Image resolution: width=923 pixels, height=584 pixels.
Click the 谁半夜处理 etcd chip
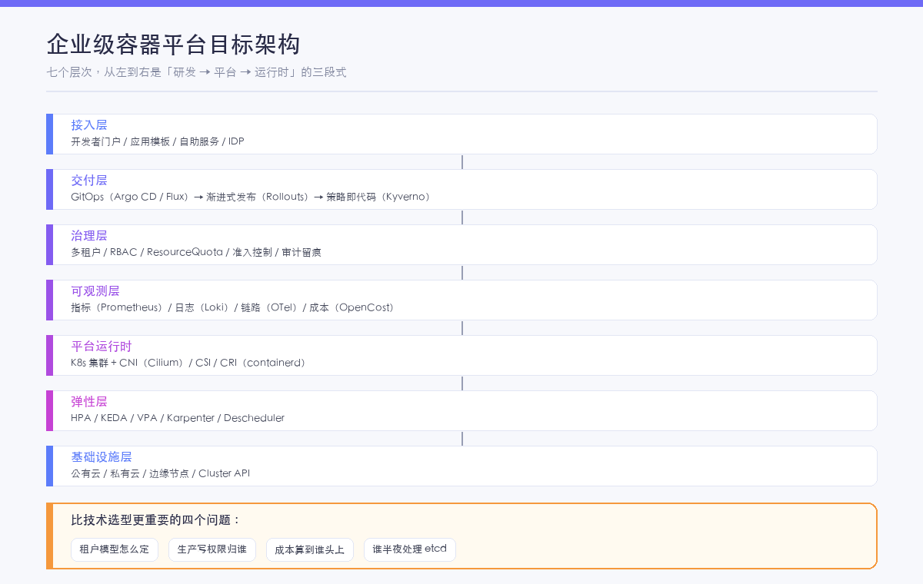(x=410, y=549)
